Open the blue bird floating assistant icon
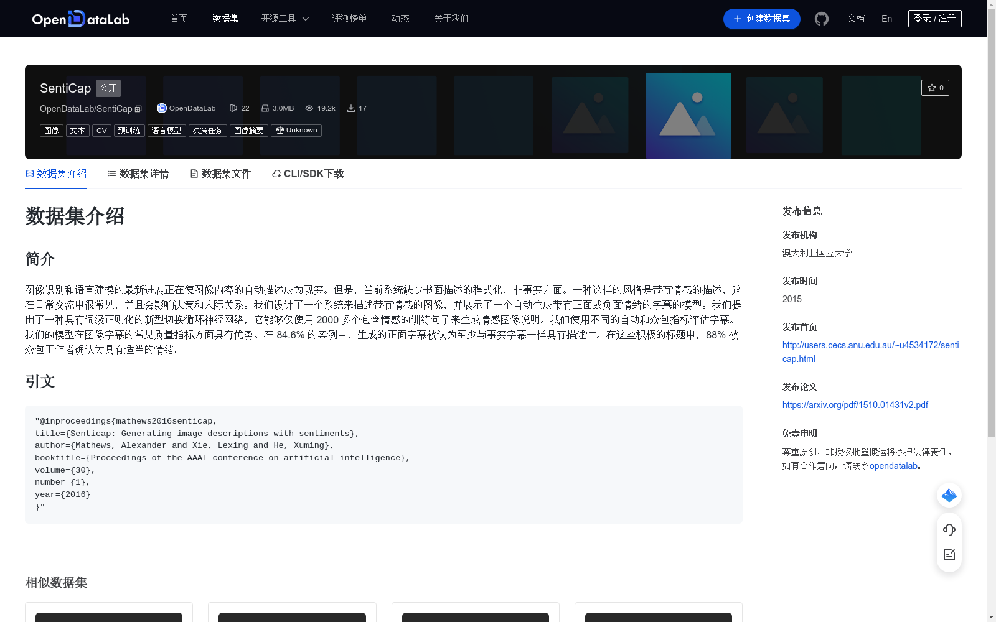 point(949,495)
